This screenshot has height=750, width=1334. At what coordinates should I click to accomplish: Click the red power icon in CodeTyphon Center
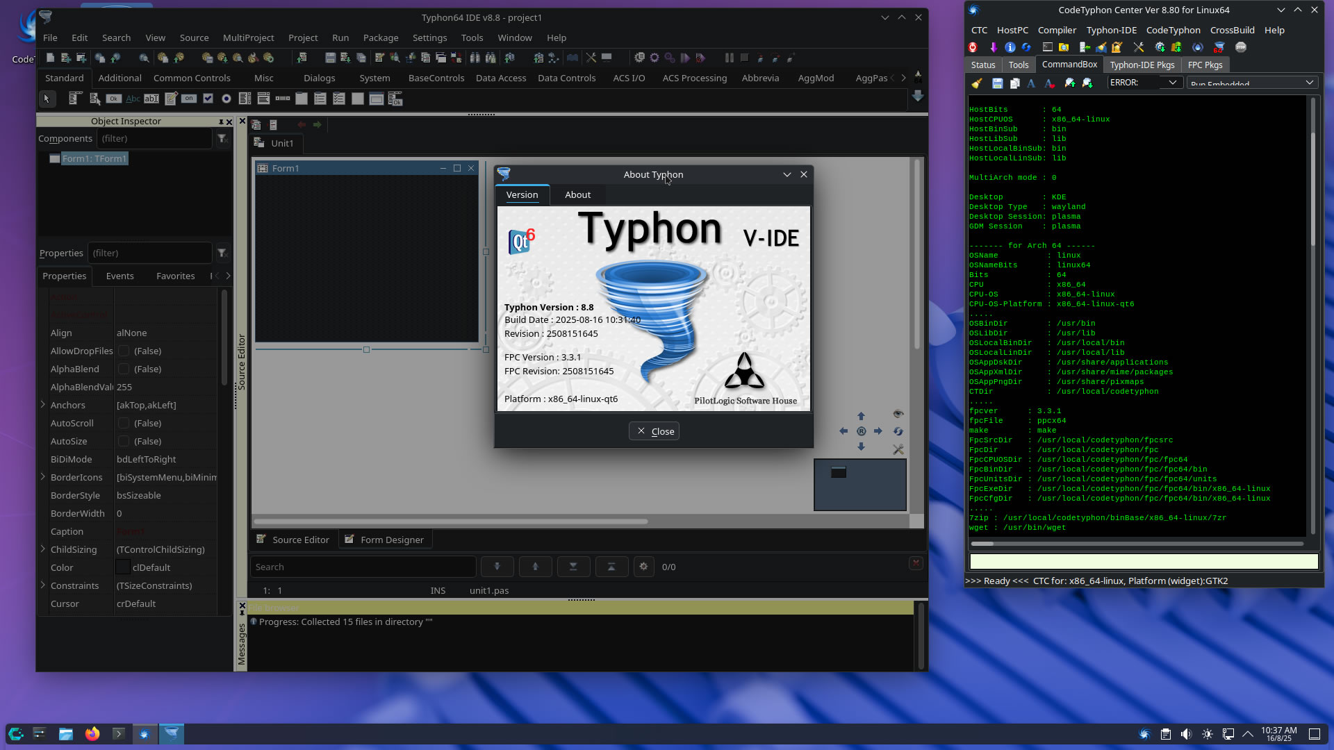973,47
